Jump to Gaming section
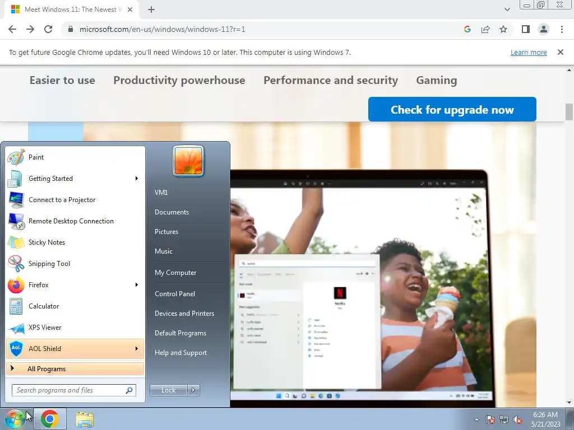Screen dimensions: 574x430 point(436,80)
